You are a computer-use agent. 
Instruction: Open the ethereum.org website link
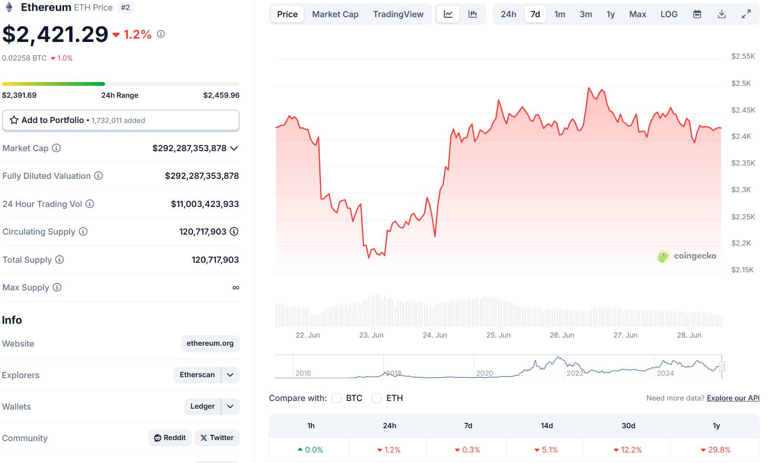click(210, 343)
